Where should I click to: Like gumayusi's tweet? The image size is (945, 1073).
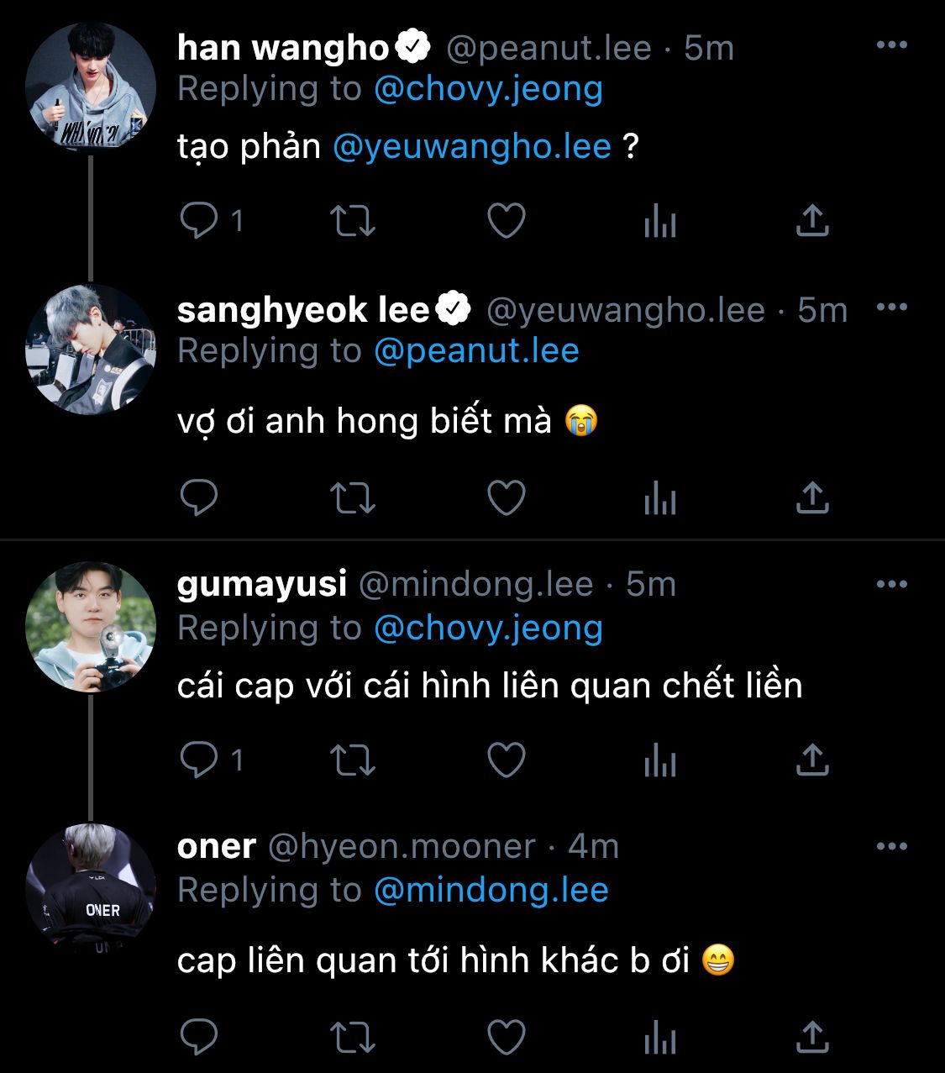pos(507,760)
